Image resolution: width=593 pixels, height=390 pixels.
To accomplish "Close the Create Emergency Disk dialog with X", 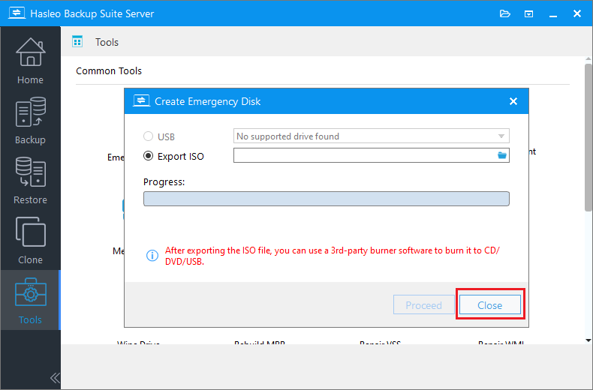I will coord(513,101).
